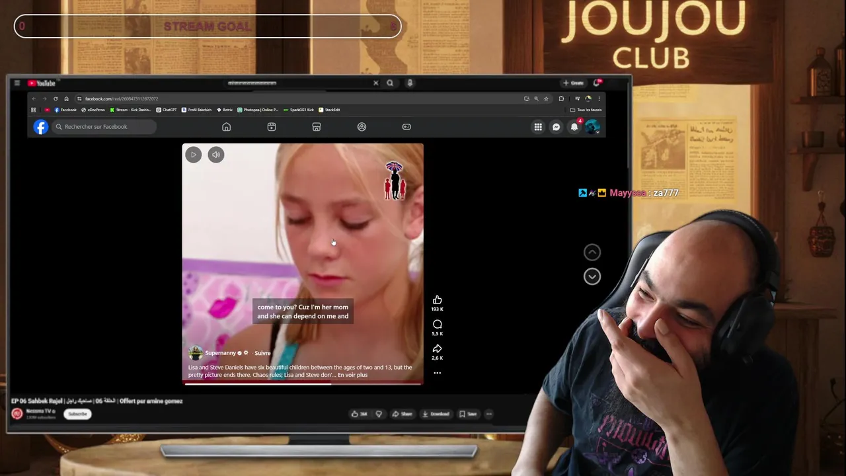Open the StackEdit bookmark

point(329,110)
